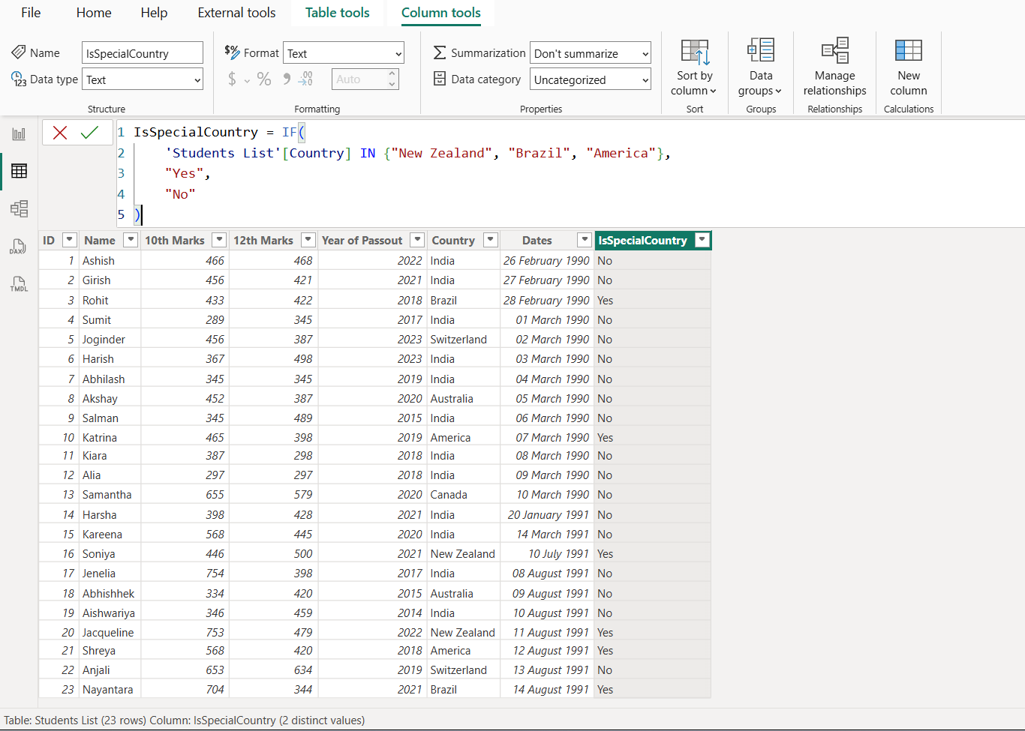
Task: Open the Data groups button
Action: (760, 67)
